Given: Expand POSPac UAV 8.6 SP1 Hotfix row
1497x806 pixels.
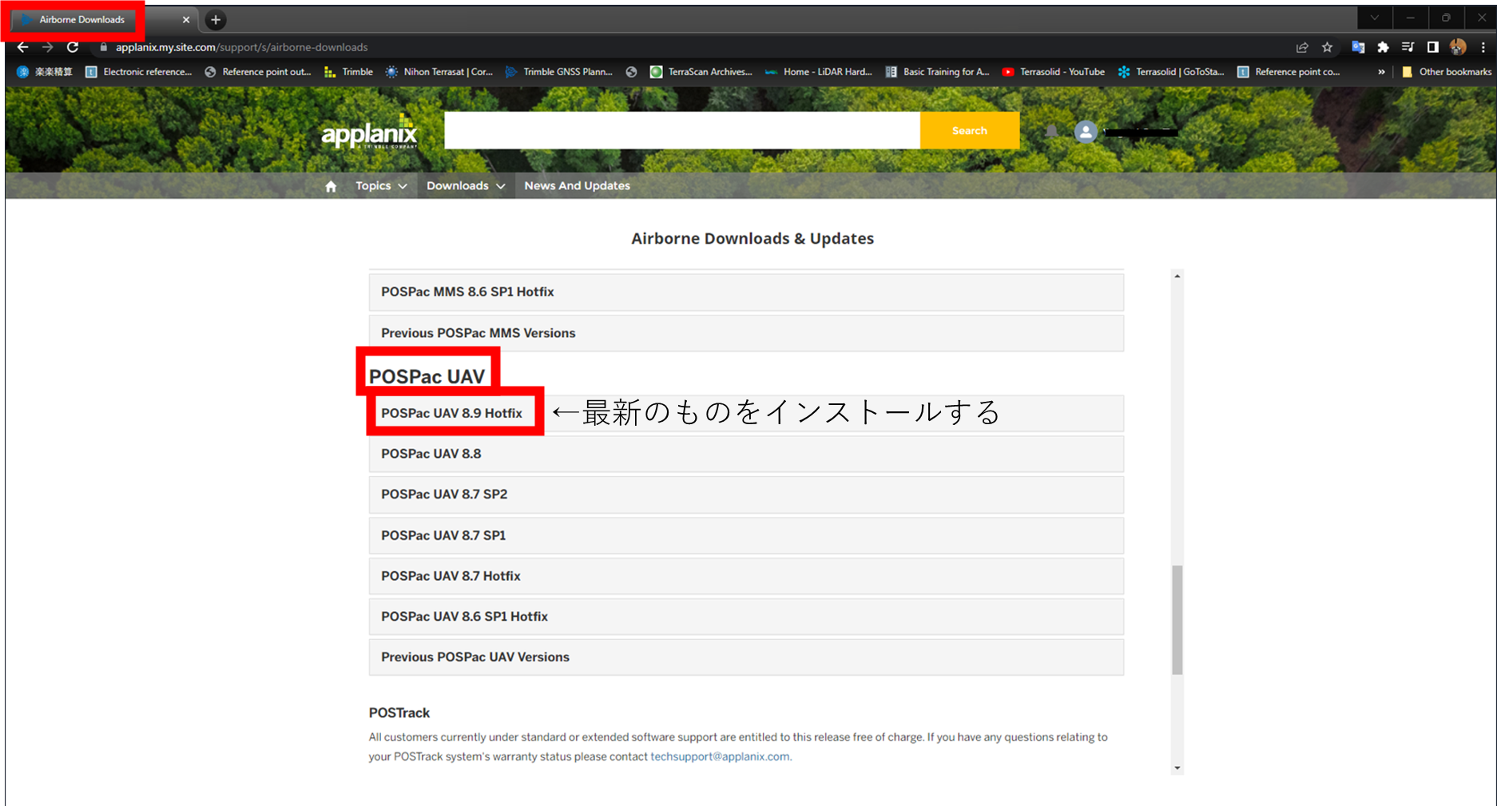Looking at the screenshot, I should (x=746, y=617).
